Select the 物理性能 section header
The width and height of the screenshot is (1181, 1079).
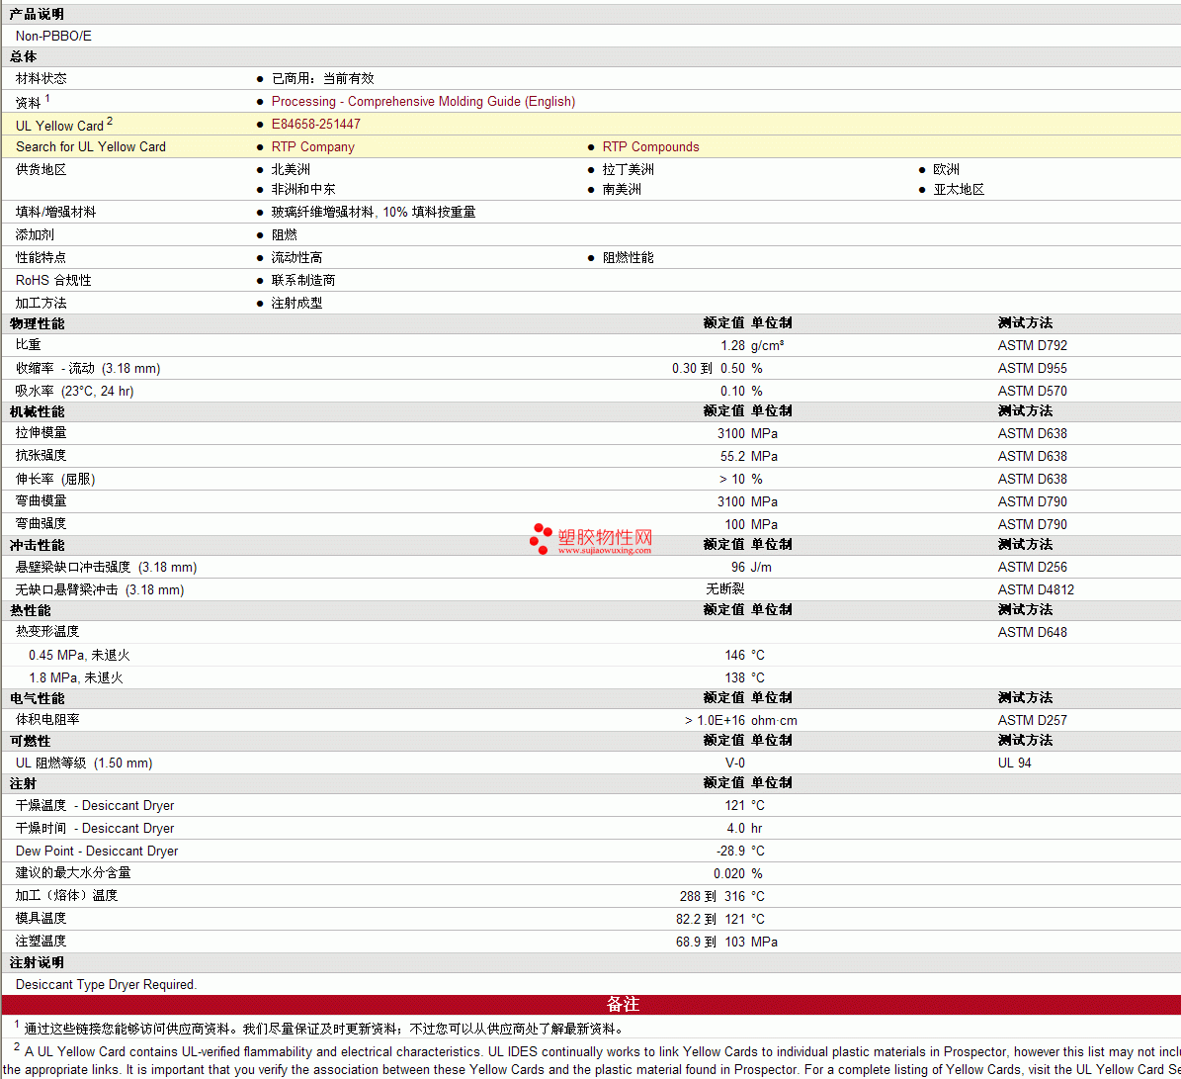(x=37, y=323)
